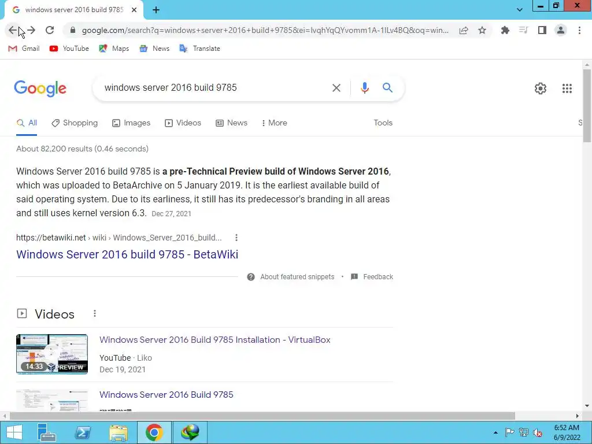The image size is (592, 444).
Task: Open clock showing 6:52 AM
Action: (567, 432)
